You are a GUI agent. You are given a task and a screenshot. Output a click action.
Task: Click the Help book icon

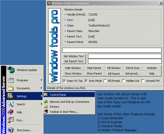coord(11,112)
